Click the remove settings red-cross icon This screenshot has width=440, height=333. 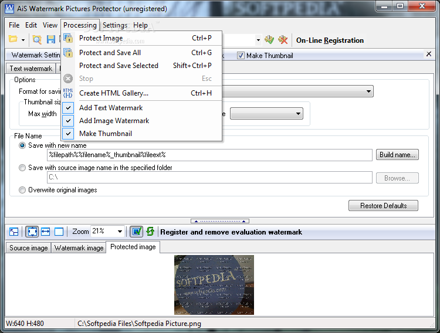tap(283, 40)
